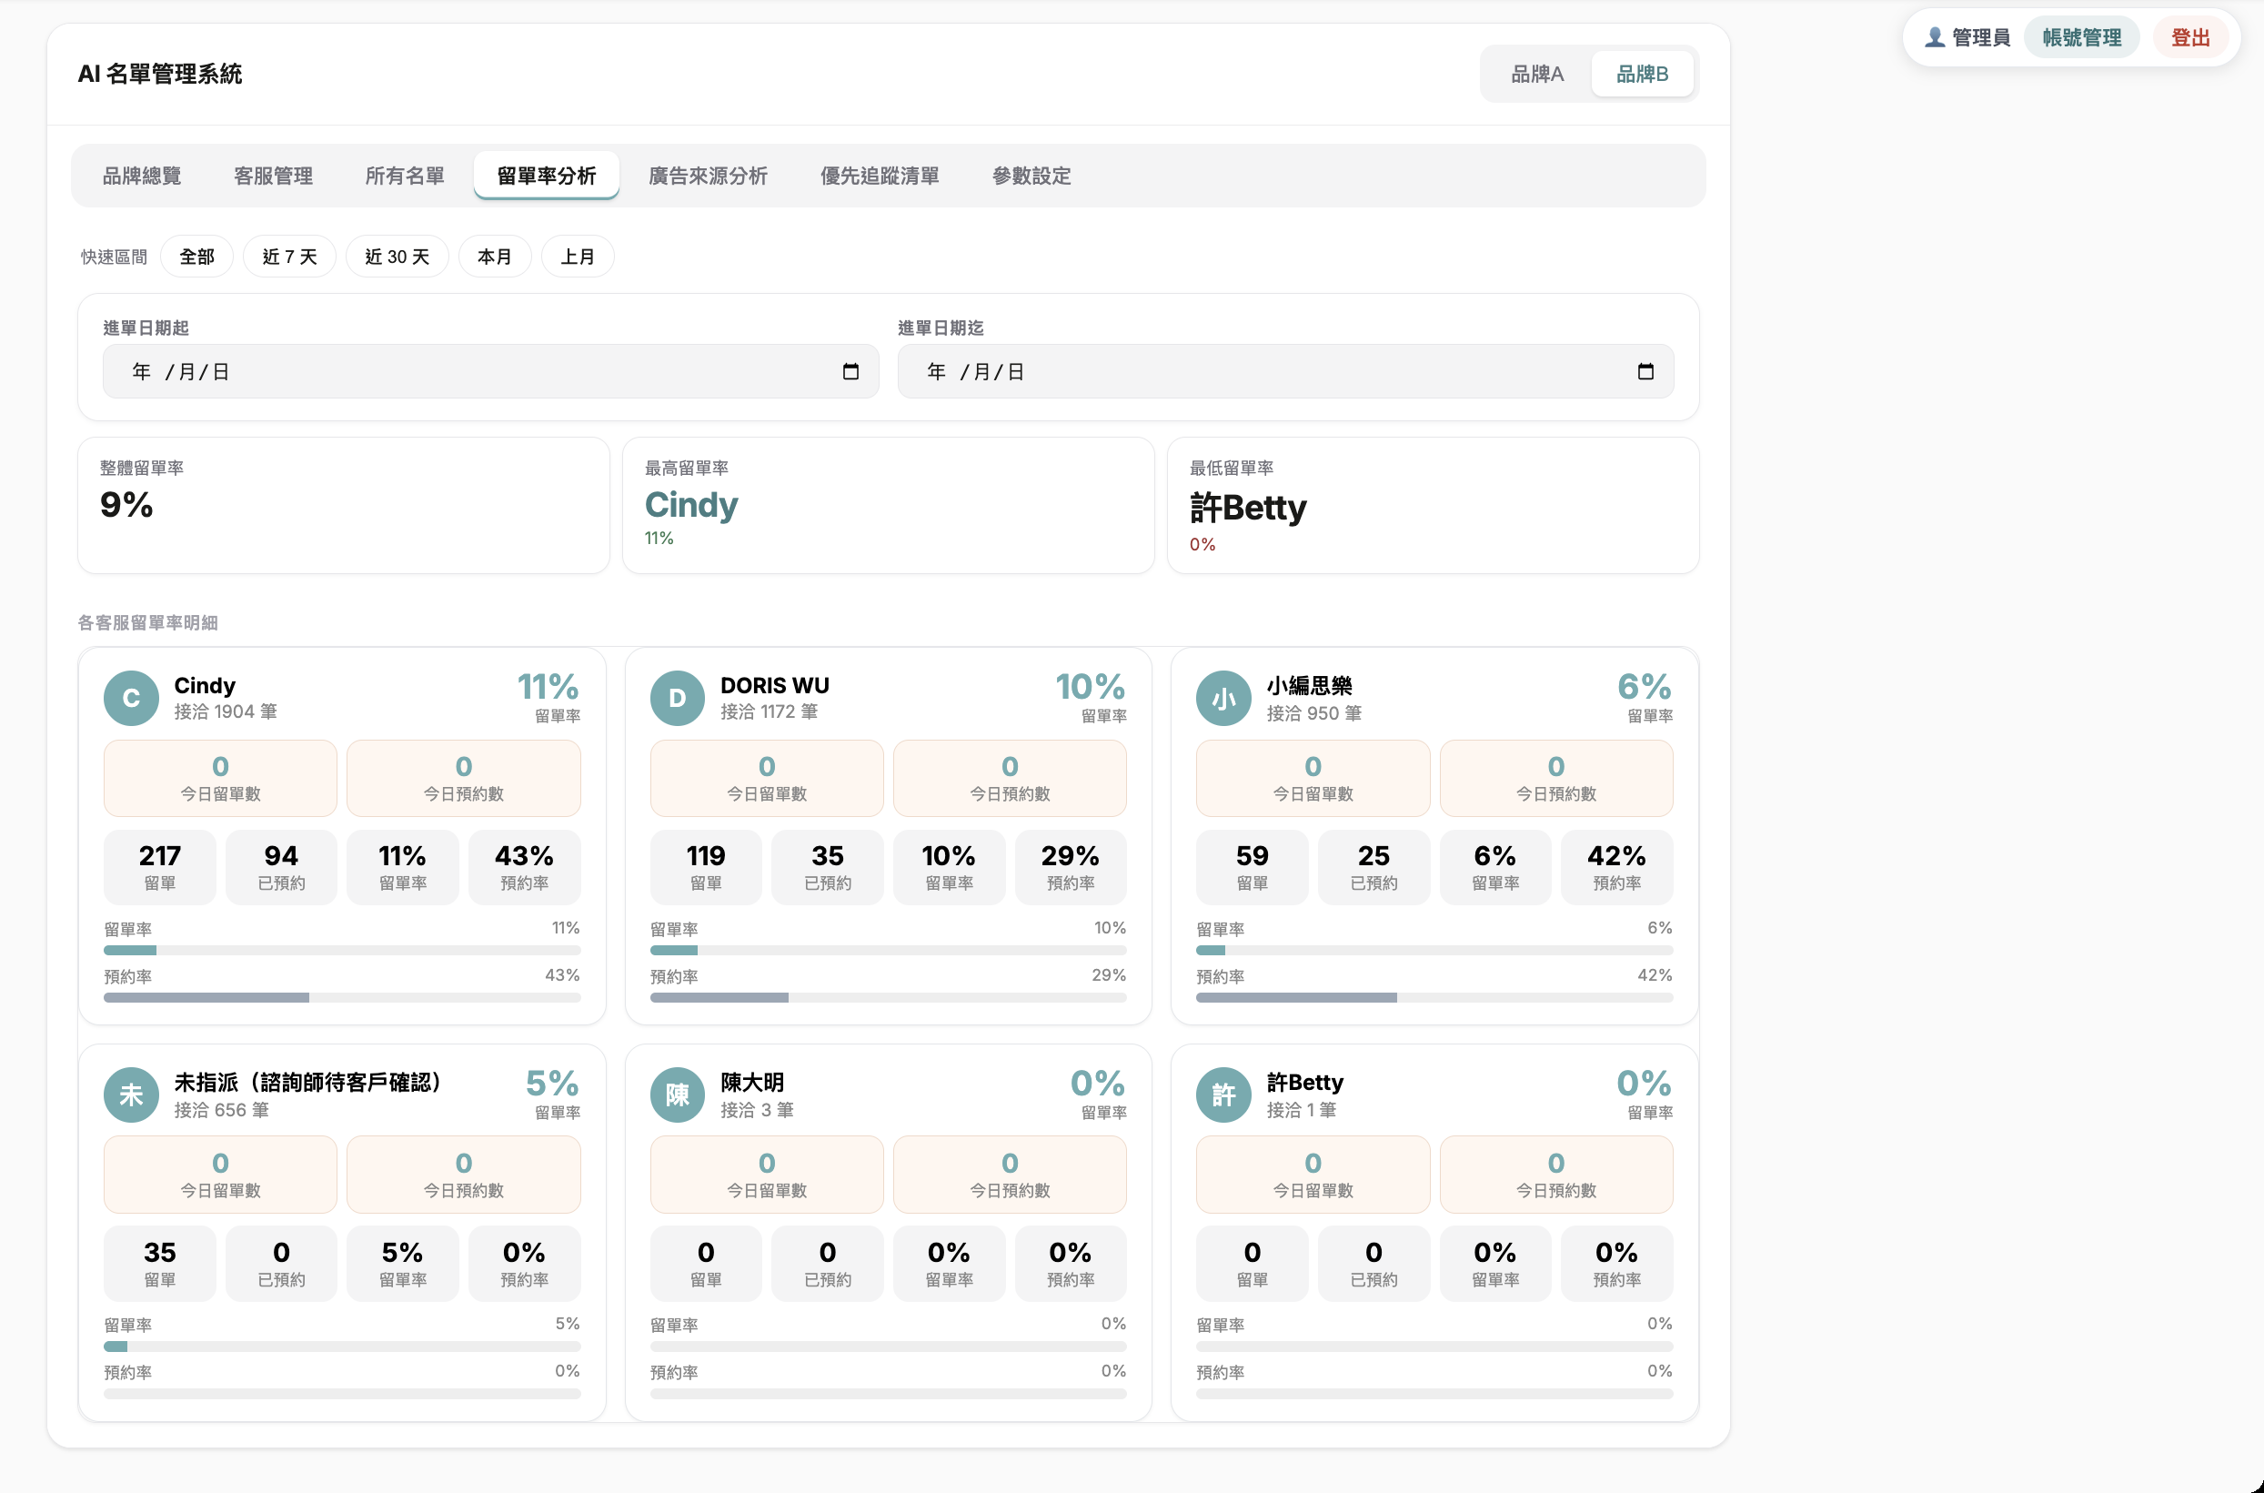The image size is (2264, 1493).
Task: Select the 全部 quick range
Action: click(x=197, y=257)
